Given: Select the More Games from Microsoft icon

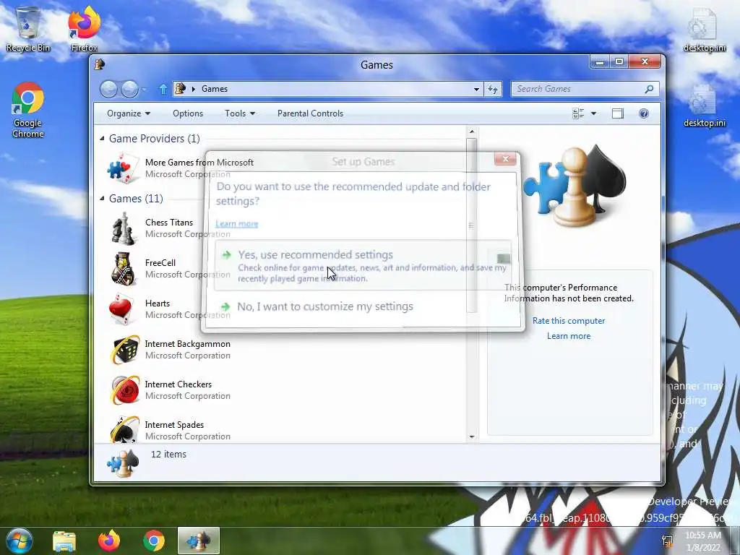Looking at the screenshot, I should pos(123,168).
